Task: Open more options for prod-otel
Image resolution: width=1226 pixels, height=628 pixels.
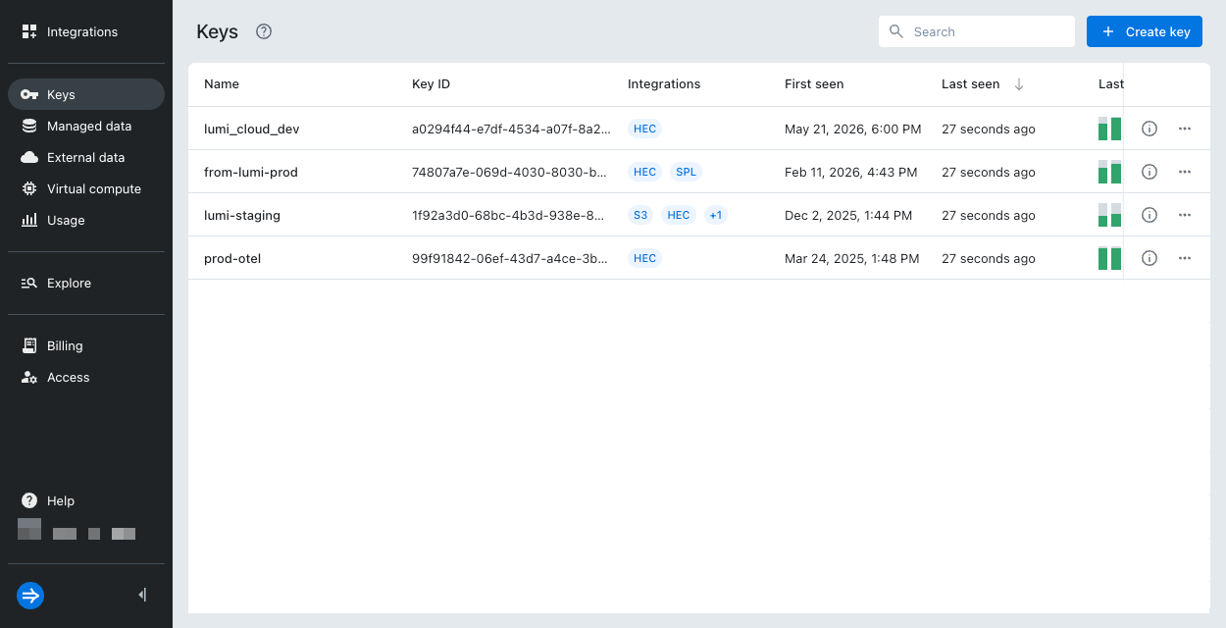Action: click(1185, 258)
